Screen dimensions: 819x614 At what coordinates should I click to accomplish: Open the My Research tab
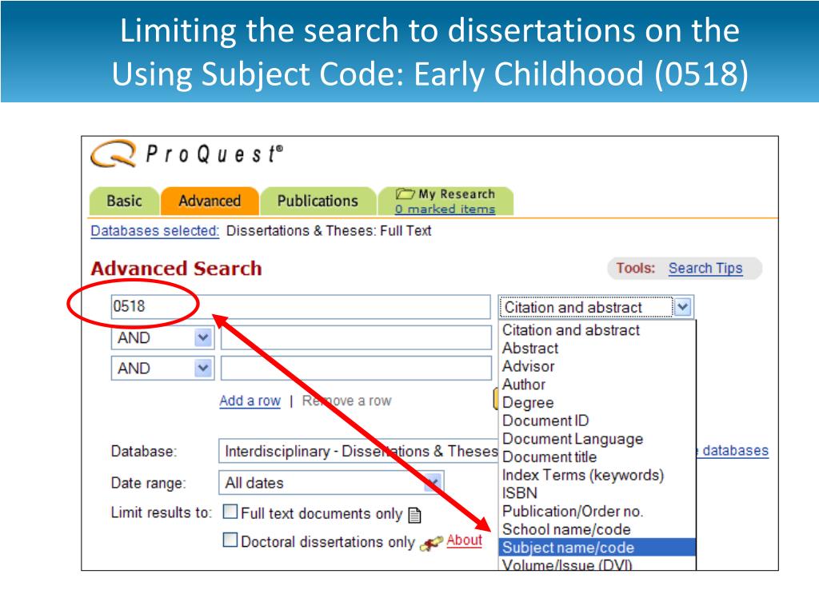(445, 201)
